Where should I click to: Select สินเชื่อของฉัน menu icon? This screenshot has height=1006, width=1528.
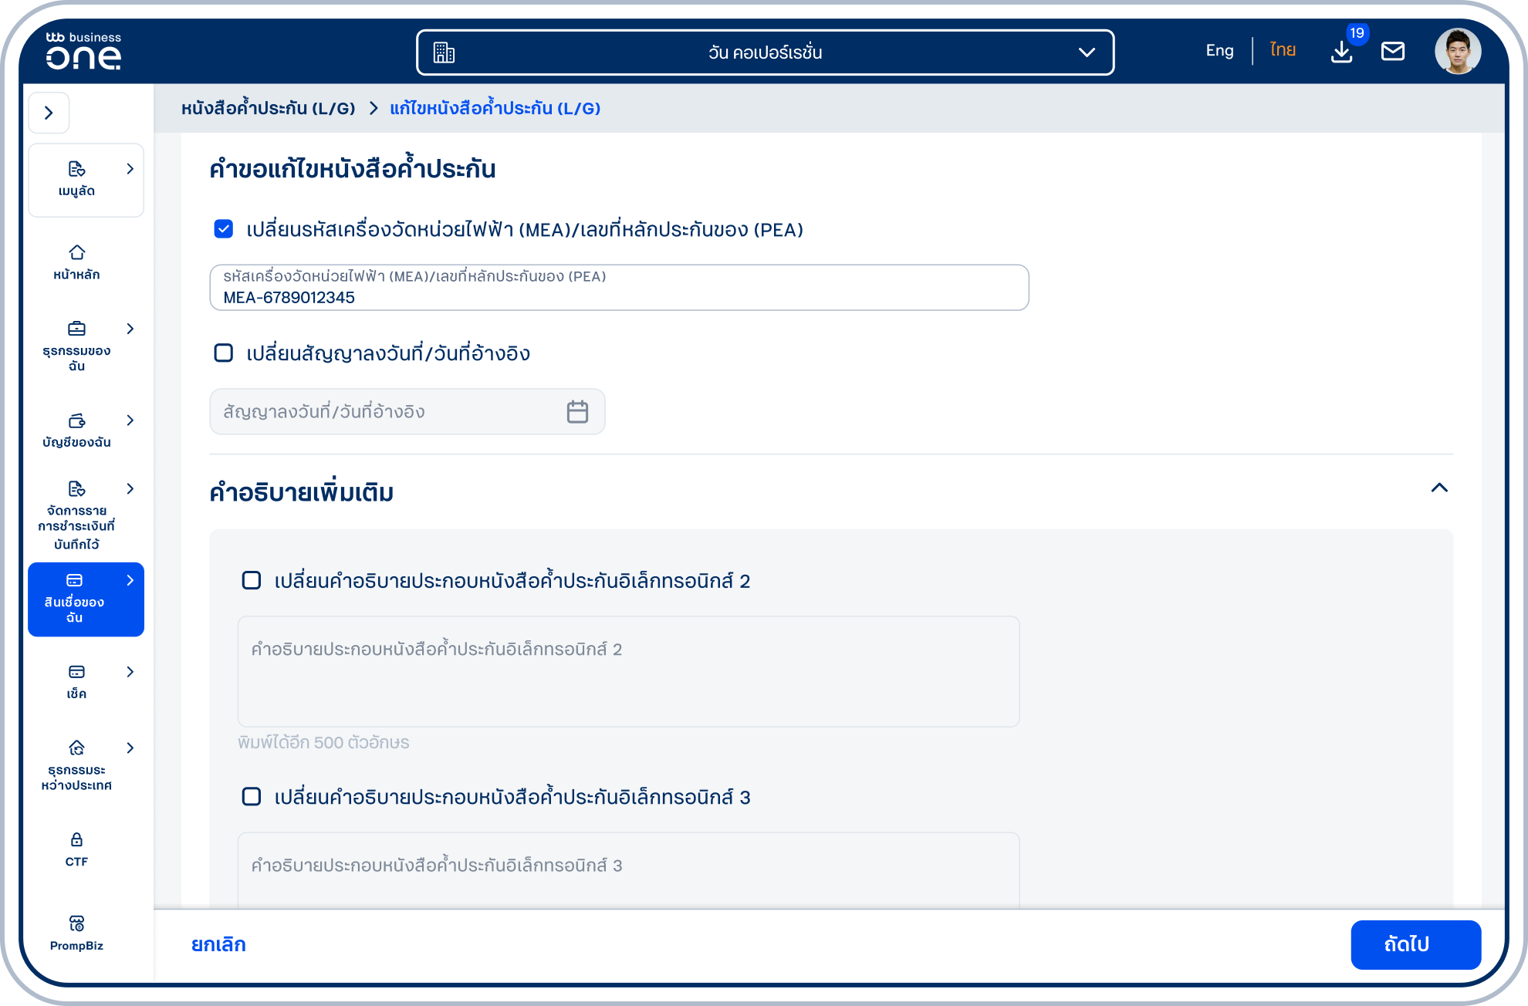75,580
